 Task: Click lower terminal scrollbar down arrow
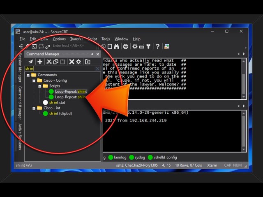coord(244,149)
